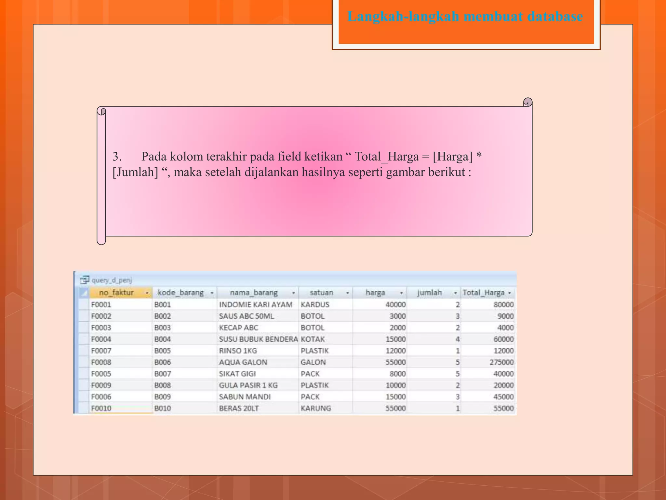Click the kode_barang cell B005
This screenshot has width=666, height=500.
(x=163, y=351)
